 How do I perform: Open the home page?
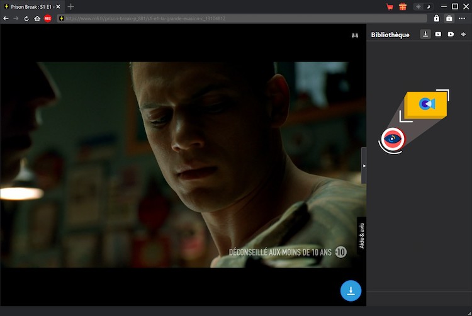click(x=37, y=19)
